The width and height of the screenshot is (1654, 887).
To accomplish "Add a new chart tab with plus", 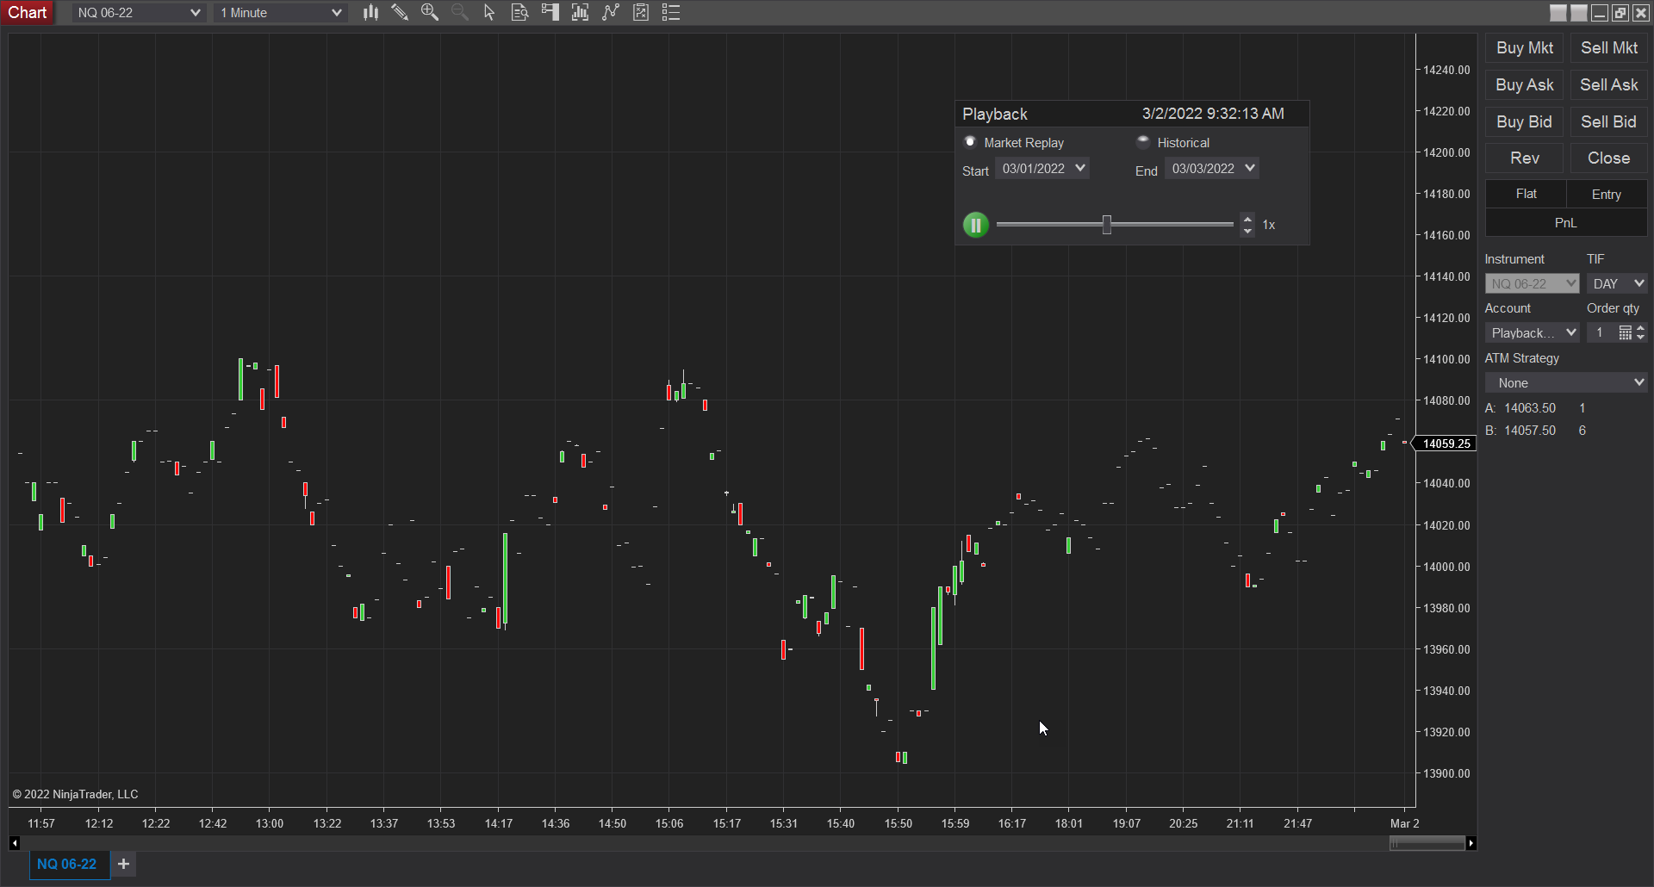I will (x=124, y=864).
